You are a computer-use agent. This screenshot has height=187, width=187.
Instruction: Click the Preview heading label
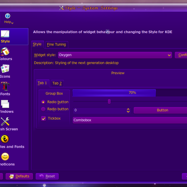(118, 73)
